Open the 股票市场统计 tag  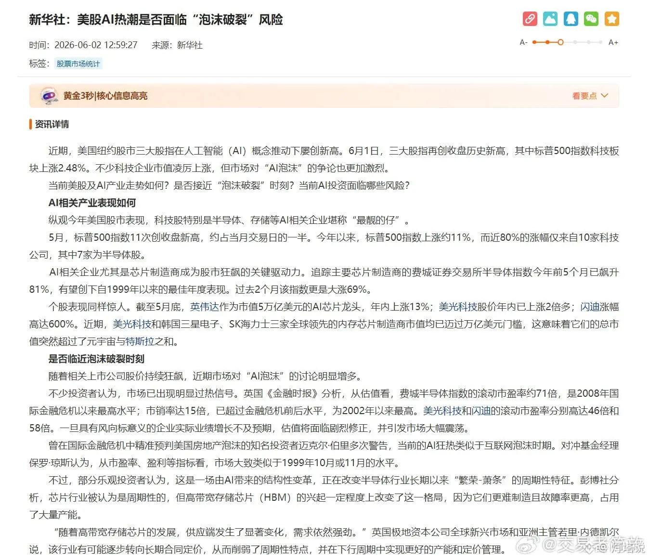(x=78, y=64)
